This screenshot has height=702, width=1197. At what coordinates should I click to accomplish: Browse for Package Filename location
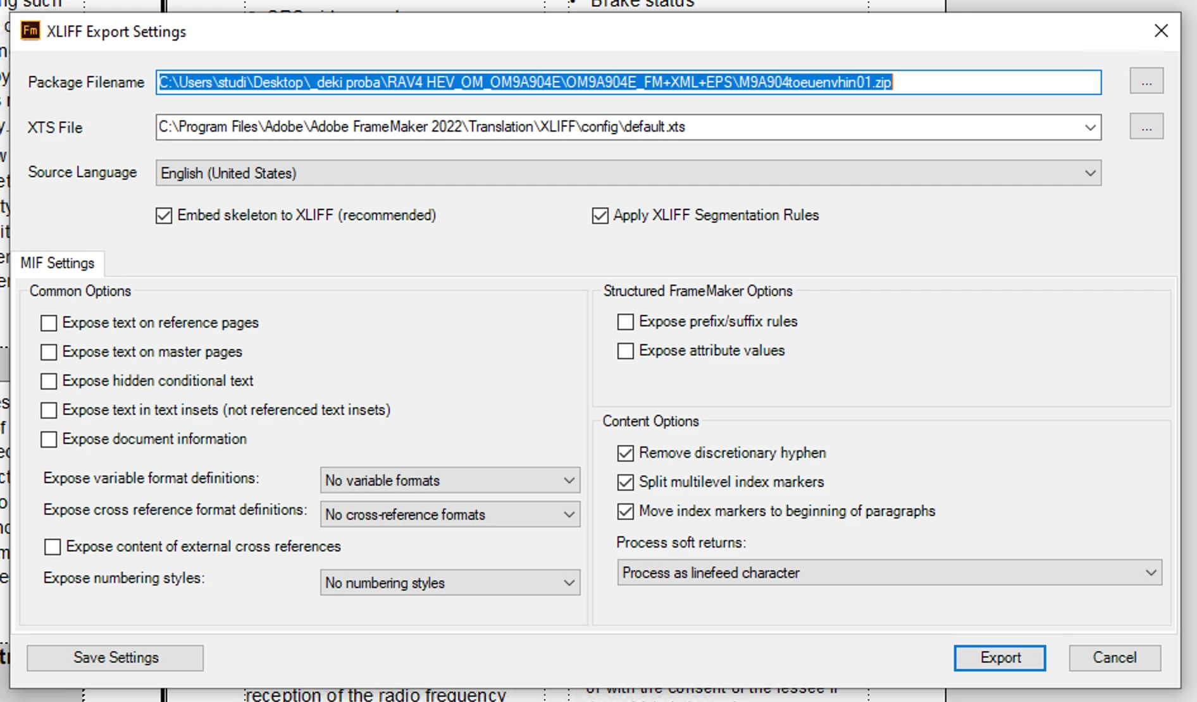pos(1146,82)
